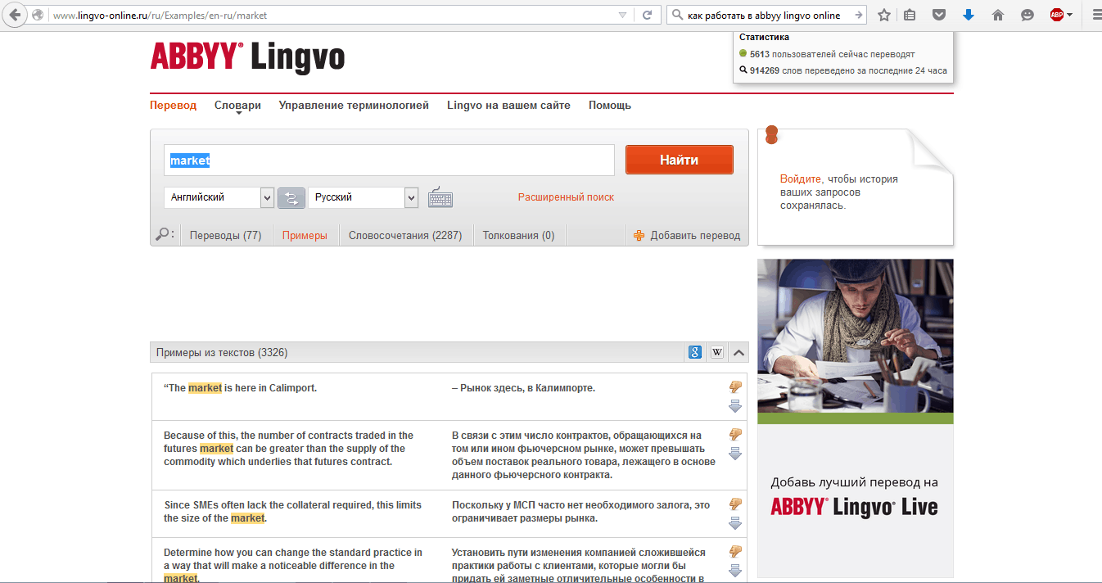Report bad example for standard practice sentence

pyautogui.click(x=734, y=552)
